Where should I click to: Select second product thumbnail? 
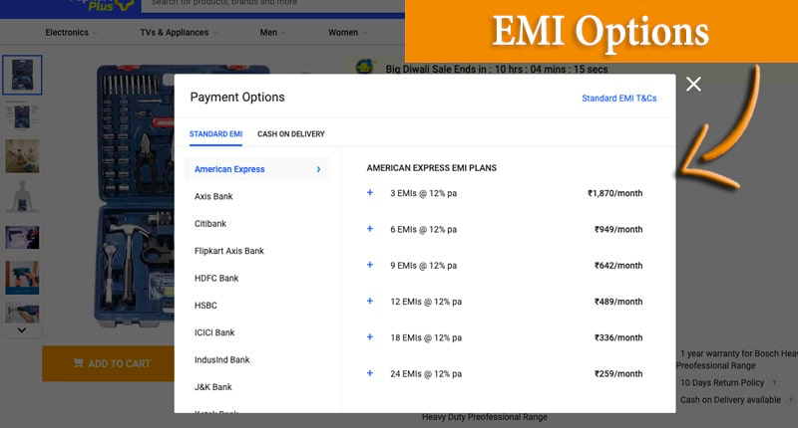point(22,115)
